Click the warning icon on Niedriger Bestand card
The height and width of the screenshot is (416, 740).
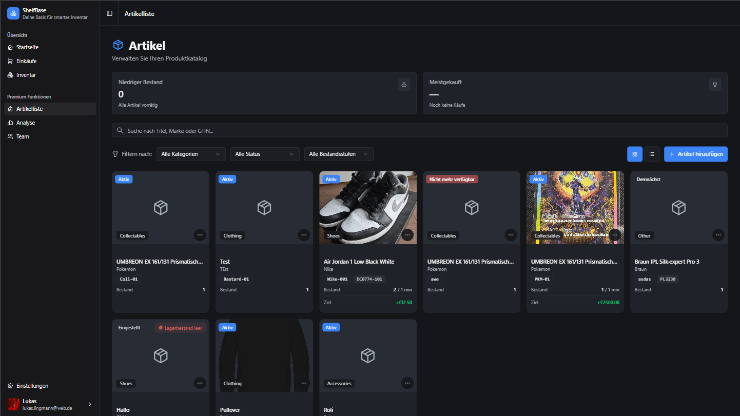tap(404, 84)
